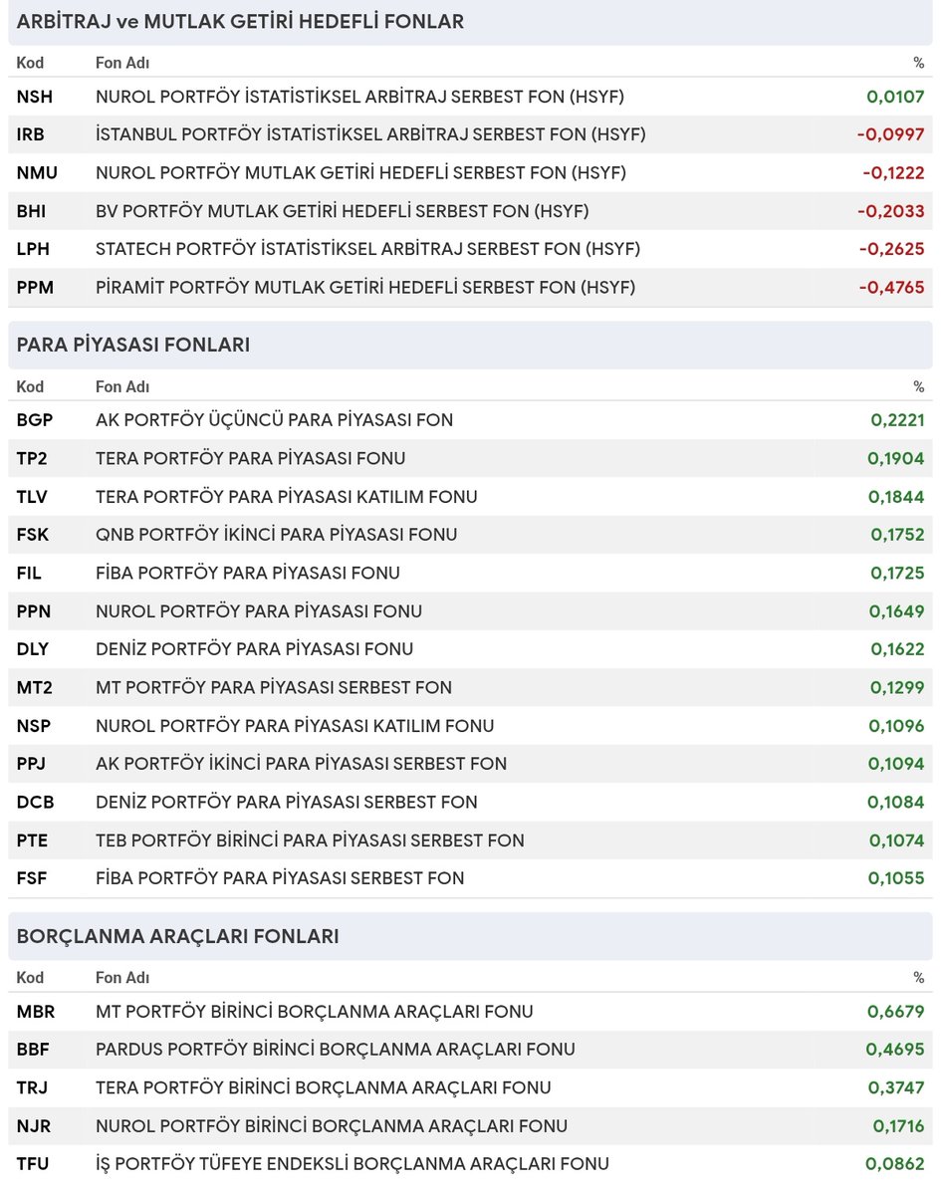The width and height of the screenshot is (941, 1195).
Task: Click fund code PTE
Action: [x=32, y=840]
